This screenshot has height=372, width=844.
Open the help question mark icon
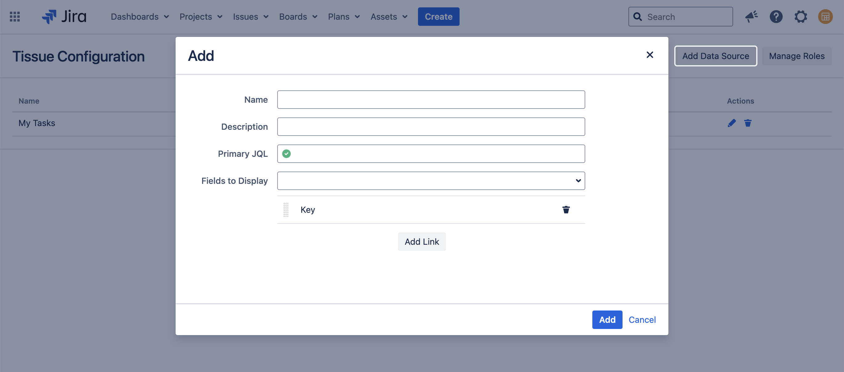(x=776, y=17)
